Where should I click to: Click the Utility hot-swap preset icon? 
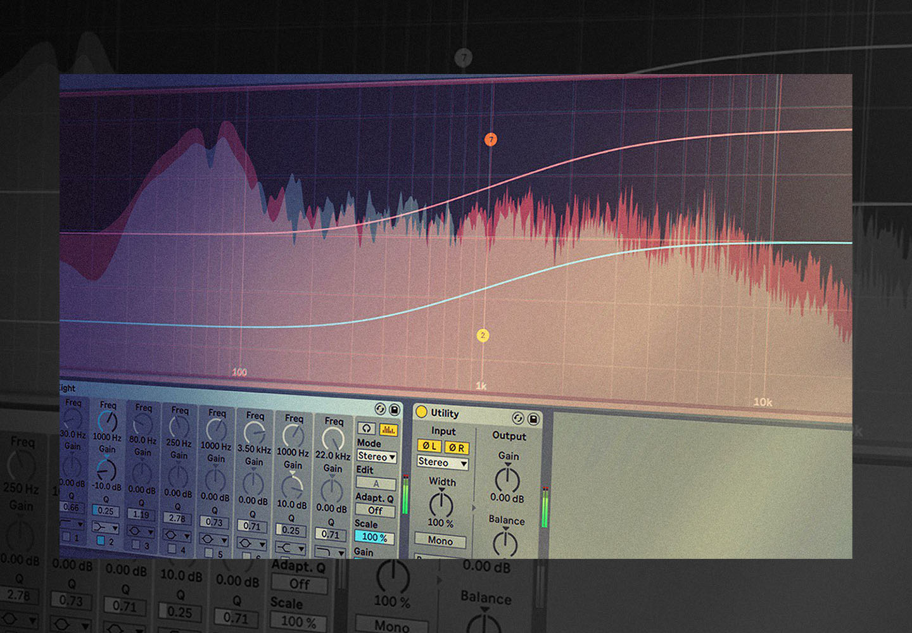(x=518, y=418)
